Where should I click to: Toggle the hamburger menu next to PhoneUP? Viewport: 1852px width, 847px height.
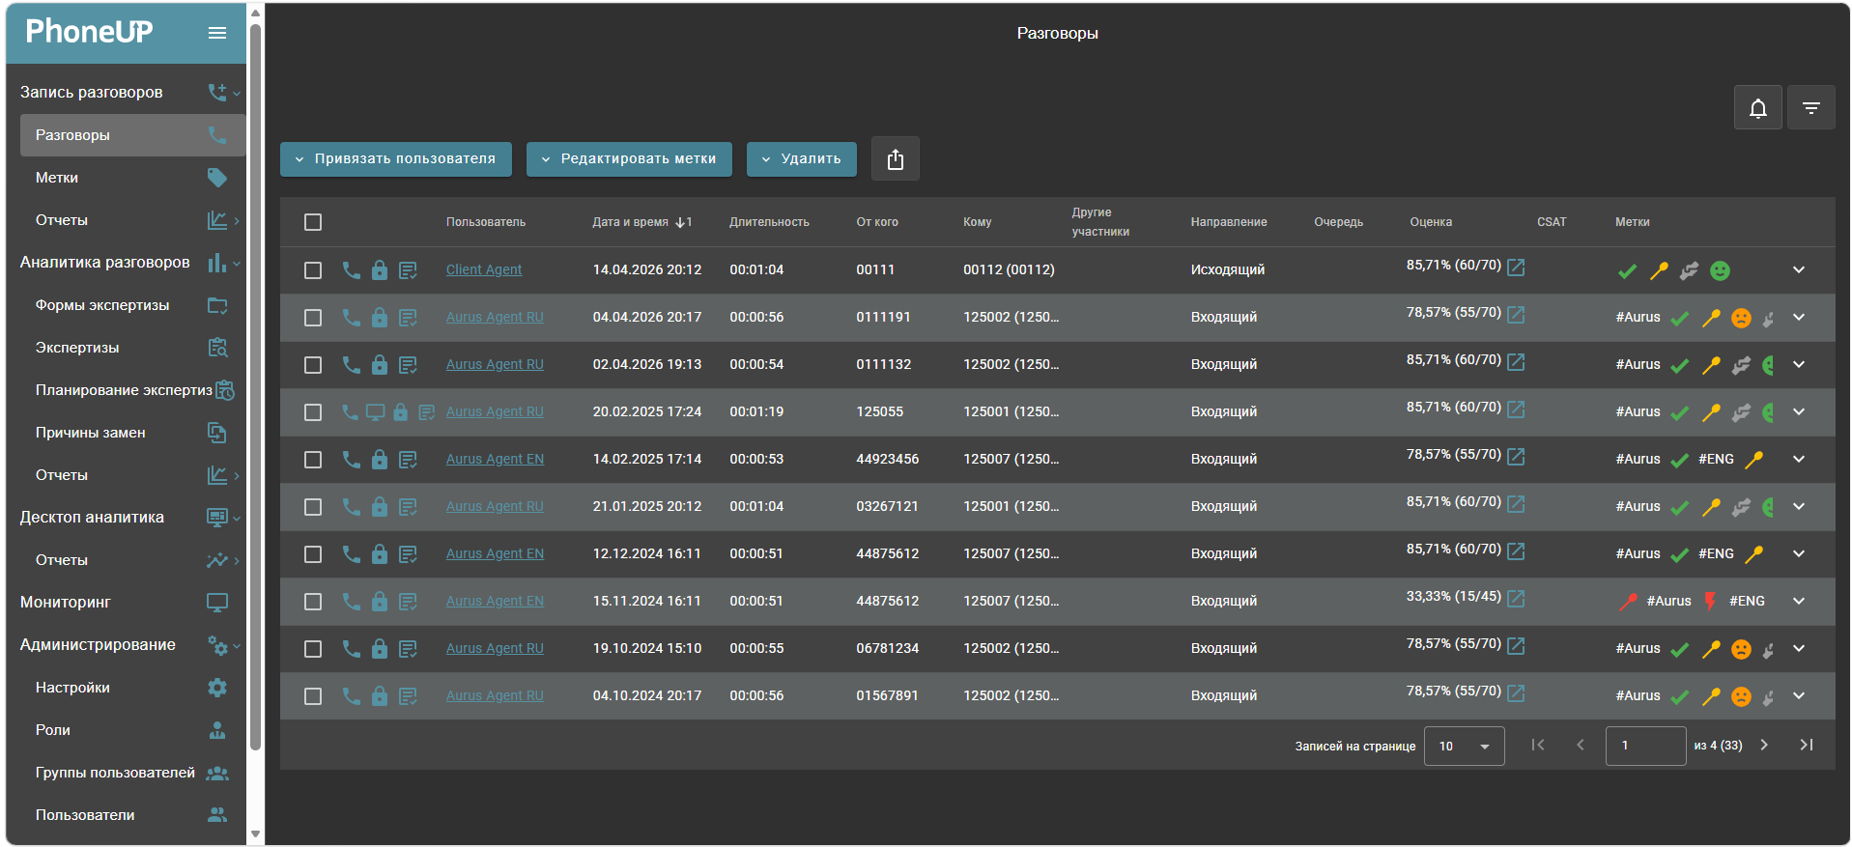pyautogui.click(x=217, y=33)
